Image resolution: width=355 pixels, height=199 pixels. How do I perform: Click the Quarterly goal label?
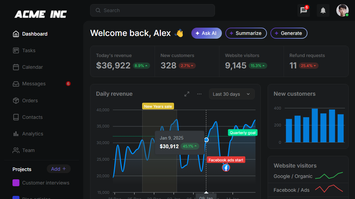click(x=243, y=133)
